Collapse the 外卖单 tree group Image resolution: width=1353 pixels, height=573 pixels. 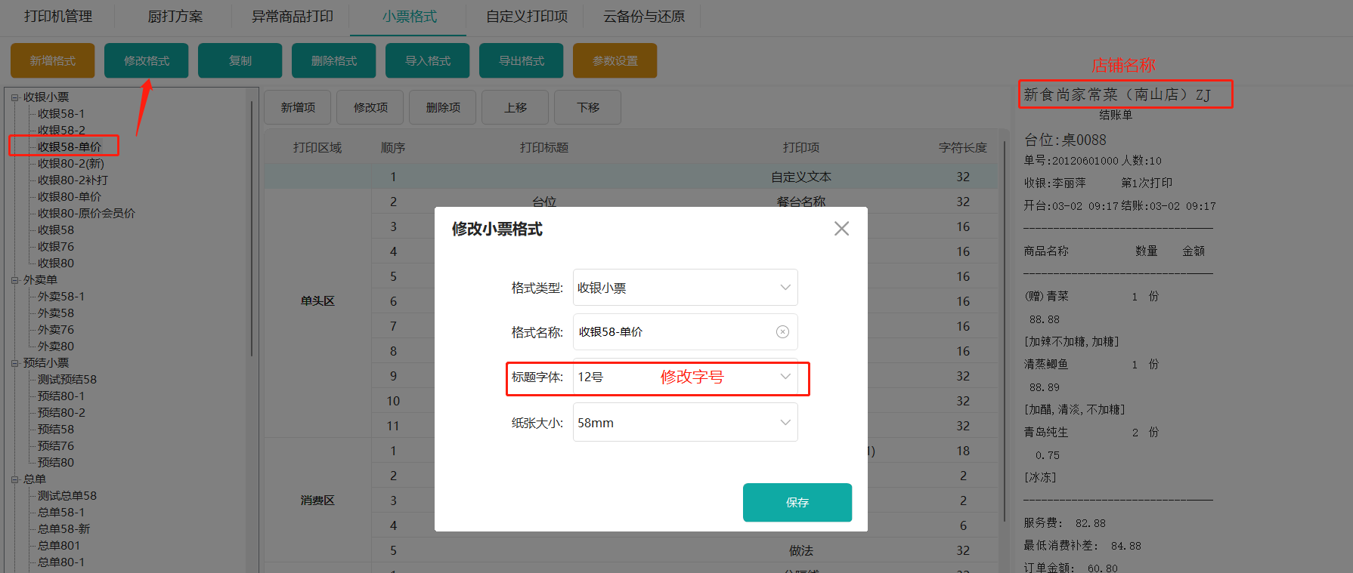14,280
